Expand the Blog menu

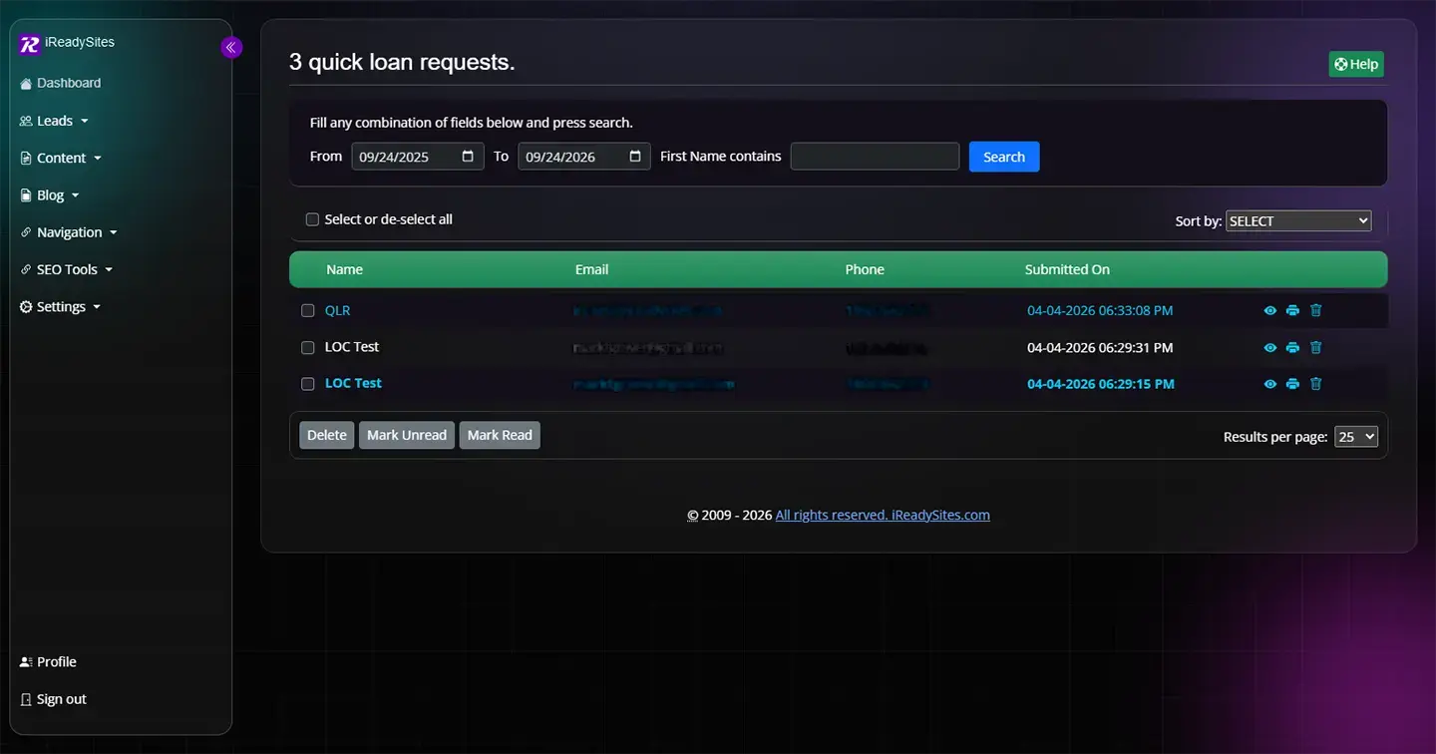(50, 195)
